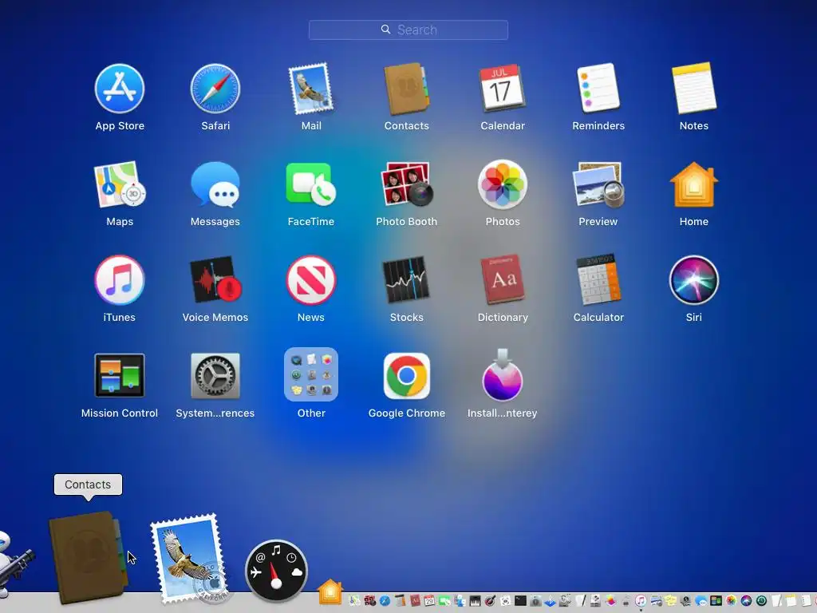Screen dimensions: 817x613
Task: Open Photo Booth from the Dock
Action: (x=370, y=601)
